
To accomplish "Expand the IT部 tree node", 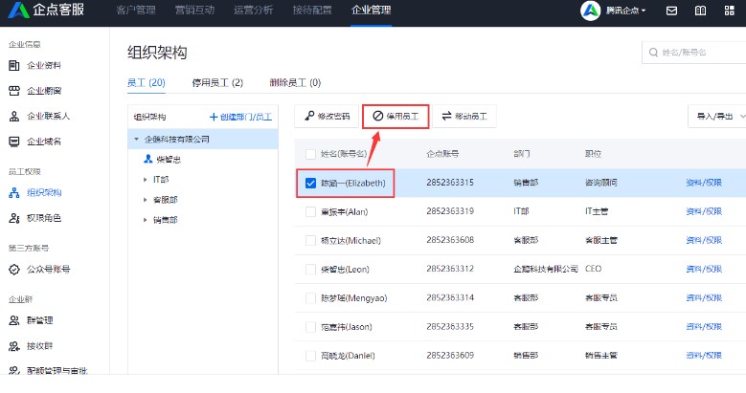I will click(146, 179).
